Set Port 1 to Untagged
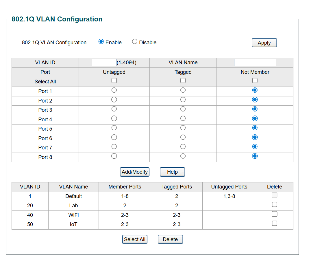 114,90
